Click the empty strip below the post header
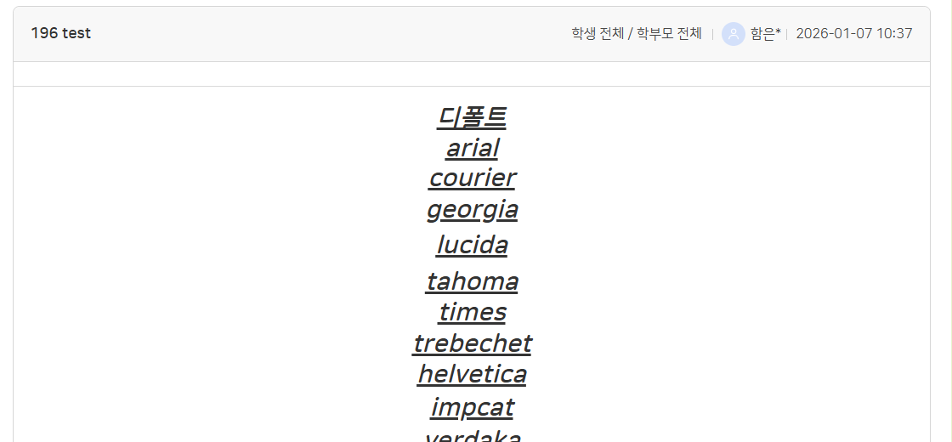The image size is (952, 442). (x=472, y=74)
